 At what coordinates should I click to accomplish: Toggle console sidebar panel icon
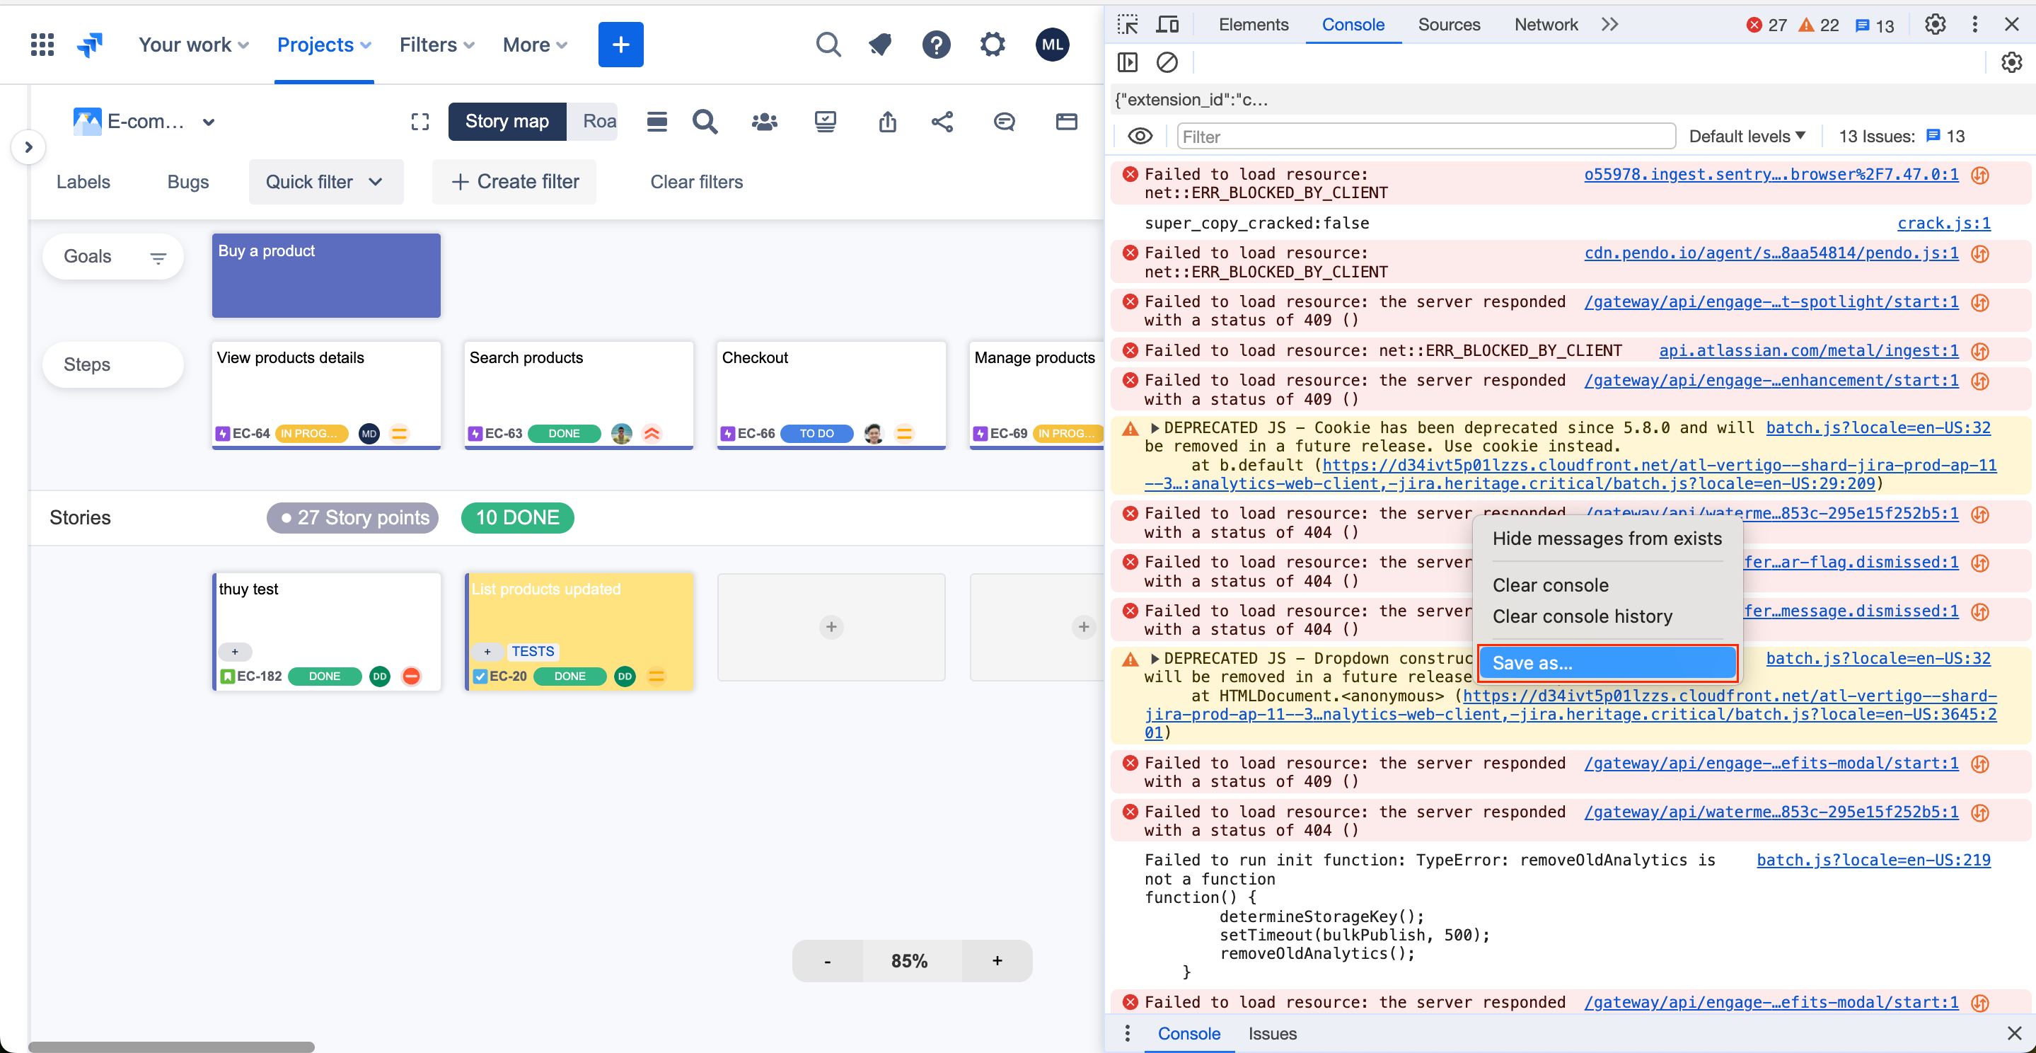point(1128,62)
